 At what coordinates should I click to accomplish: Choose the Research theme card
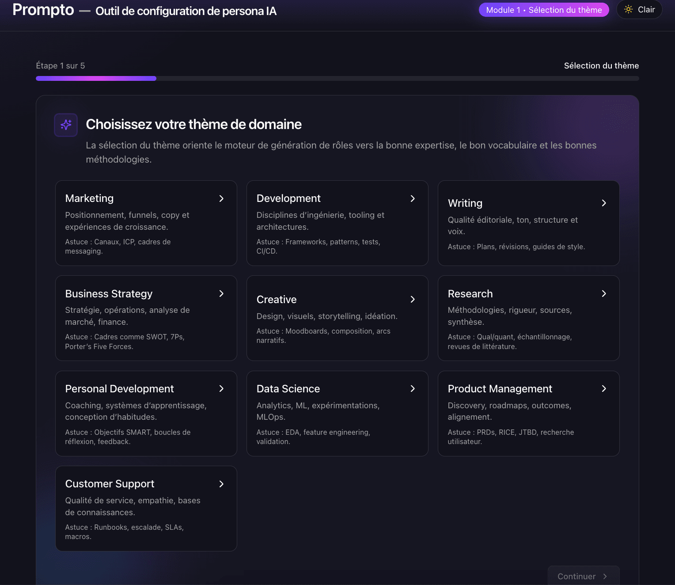point(529,318)
